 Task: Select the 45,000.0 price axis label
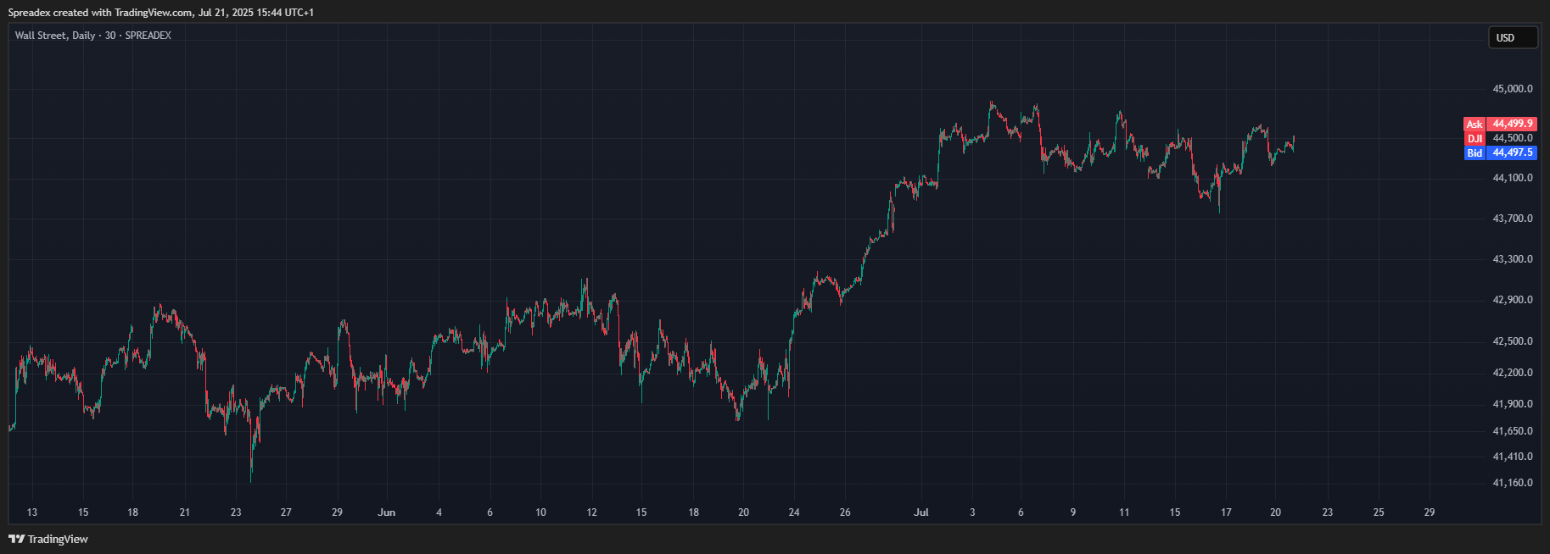[1513, 89]
